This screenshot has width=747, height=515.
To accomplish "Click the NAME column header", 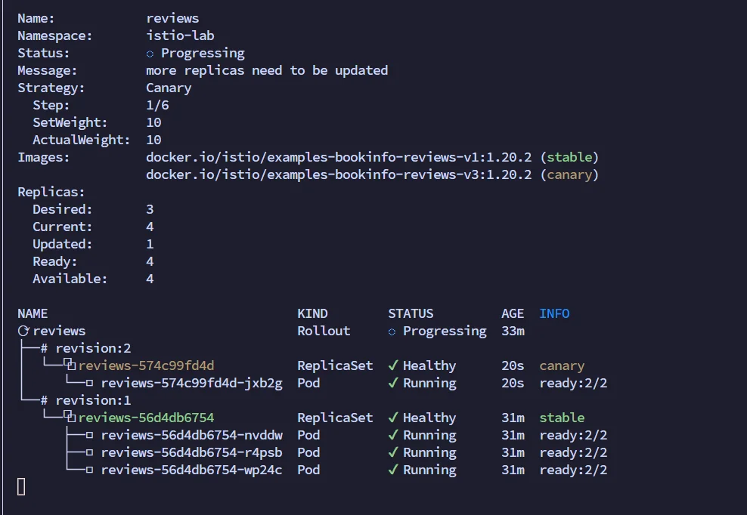I will (x=33, y=313).
